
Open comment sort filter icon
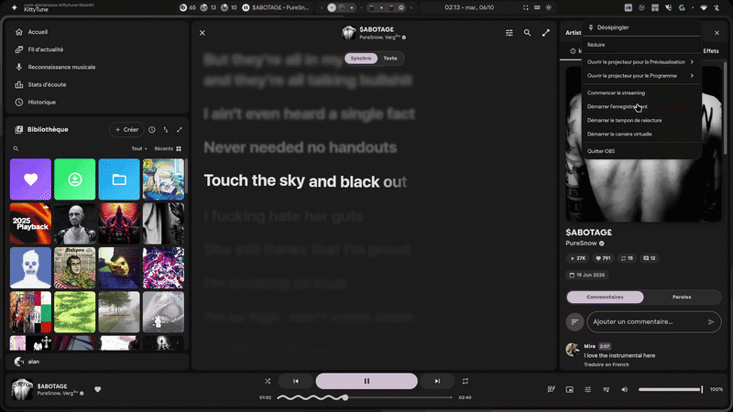tap(574, 322)
